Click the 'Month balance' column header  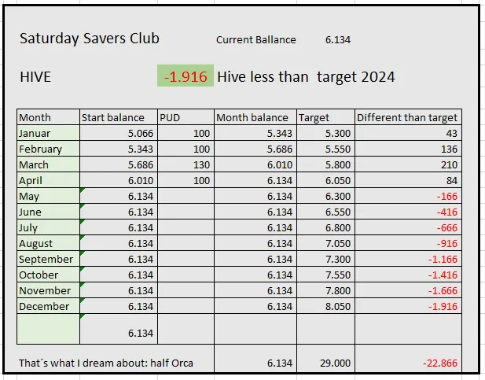tap(255, 117)
